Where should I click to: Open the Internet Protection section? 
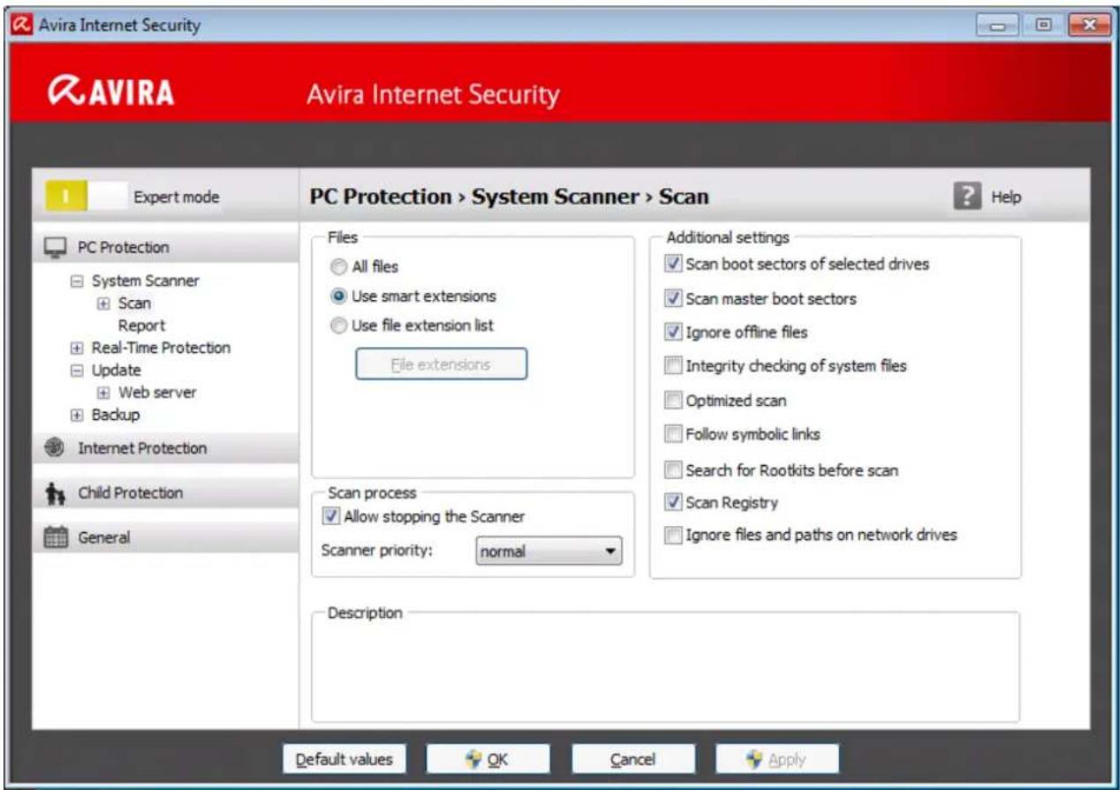click(165, 448)
